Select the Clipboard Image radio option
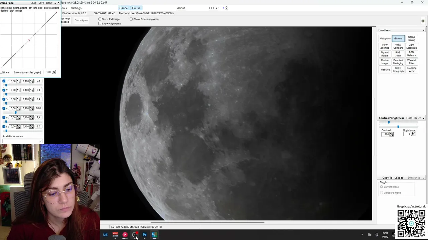 382,193
